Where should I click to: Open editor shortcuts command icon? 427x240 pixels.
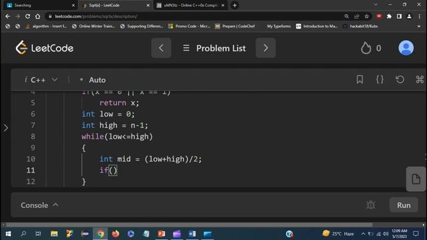click(420, 79)
